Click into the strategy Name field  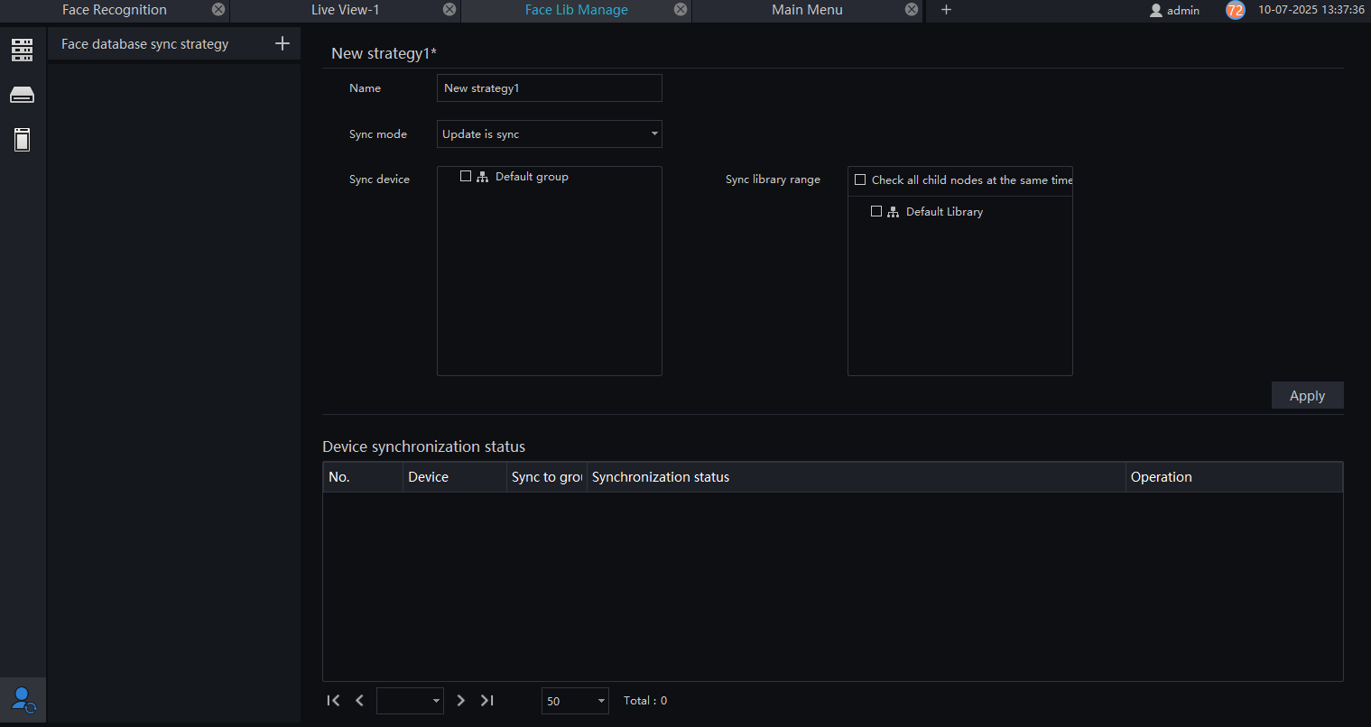tap(550, 88)
